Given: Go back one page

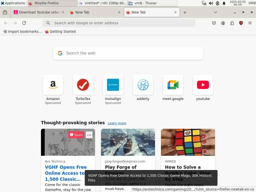Looking at the screenshot, I should (x=6, y=23).
